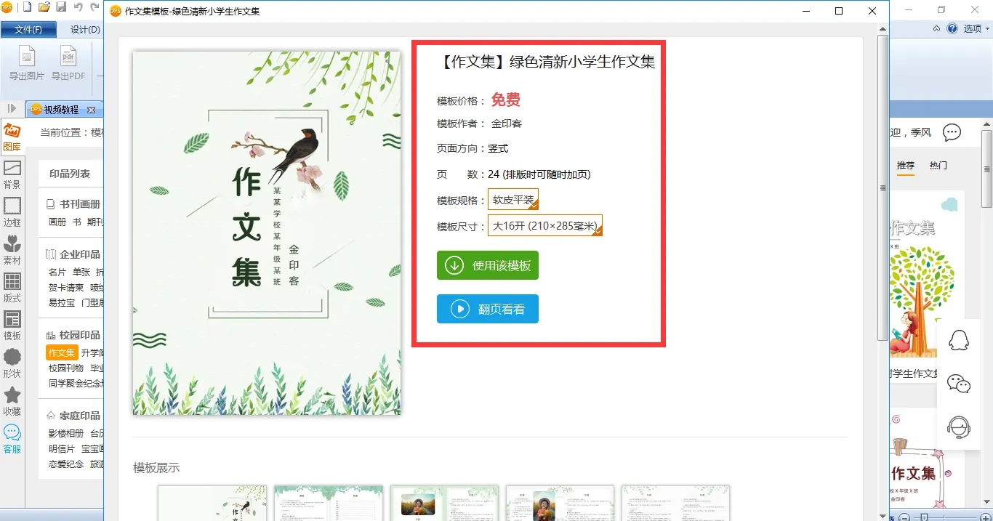Open the 形状 shapes sidebar icon
Viewport: 993px width, 521px height.
[12, 364]
